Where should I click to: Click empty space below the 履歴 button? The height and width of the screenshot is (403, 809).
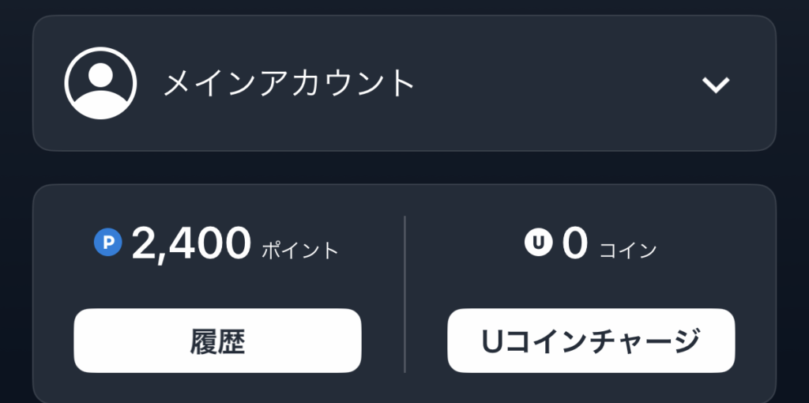(x=217, y=387)
